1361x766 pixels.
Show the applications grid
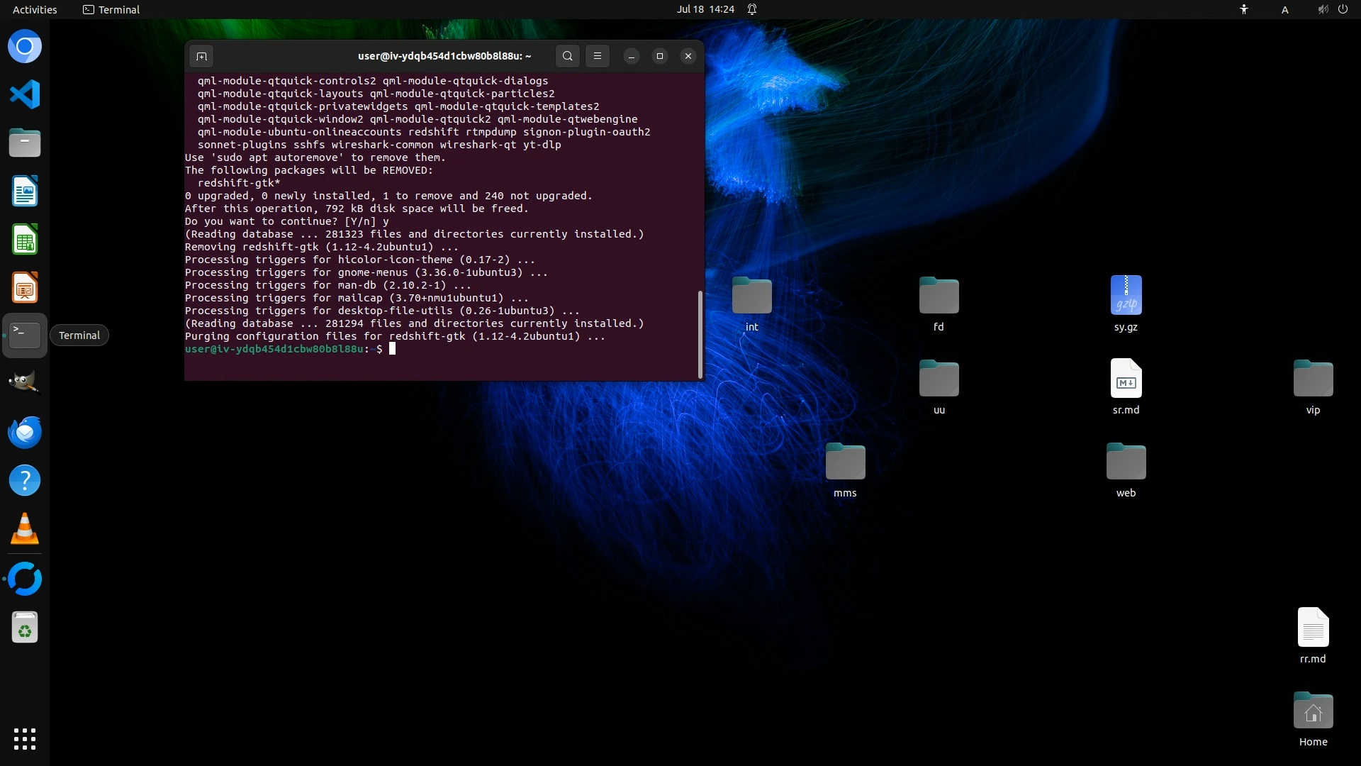25,739
